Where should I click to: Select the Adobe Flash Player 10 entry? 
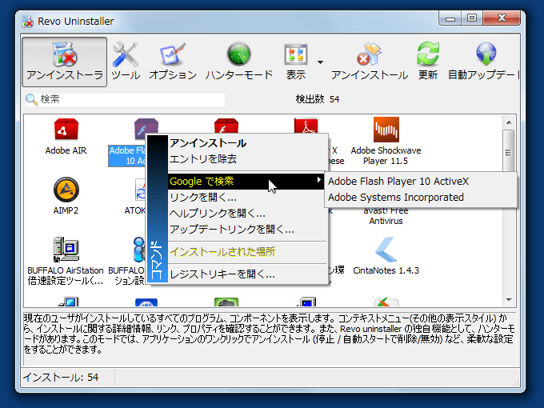coord(127,155)
